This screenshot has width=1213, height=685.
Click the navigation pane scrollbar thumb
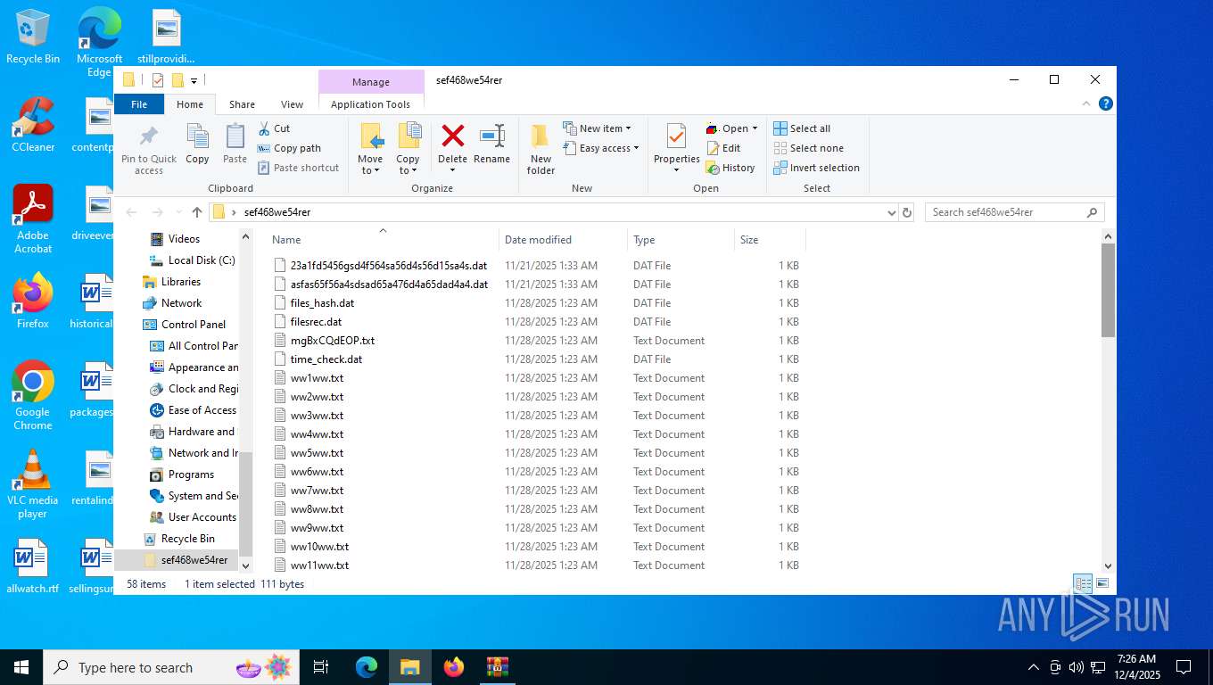click(245, 504)
